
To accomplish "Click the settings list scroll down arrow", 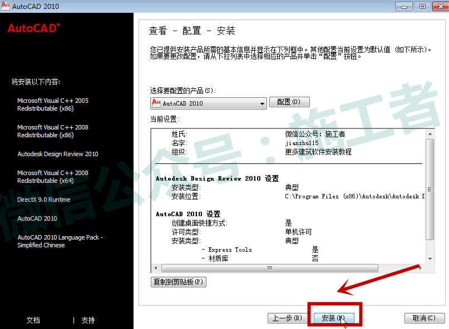I will [430, 258].
